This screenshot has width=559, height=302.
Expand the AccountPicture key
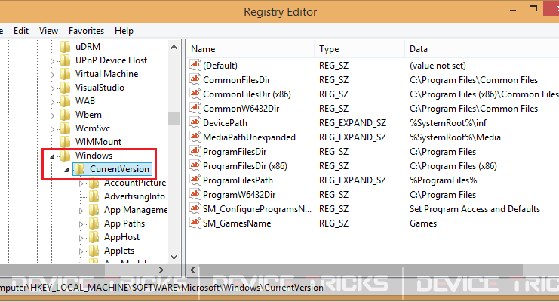[81, 183]
